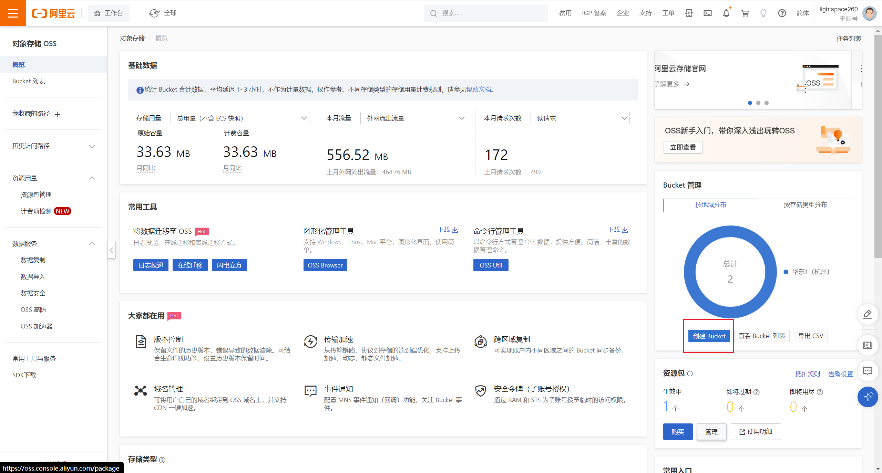The image size is (882, 473).
Task: Open the 简体 language selector
Action: point(802,13)
